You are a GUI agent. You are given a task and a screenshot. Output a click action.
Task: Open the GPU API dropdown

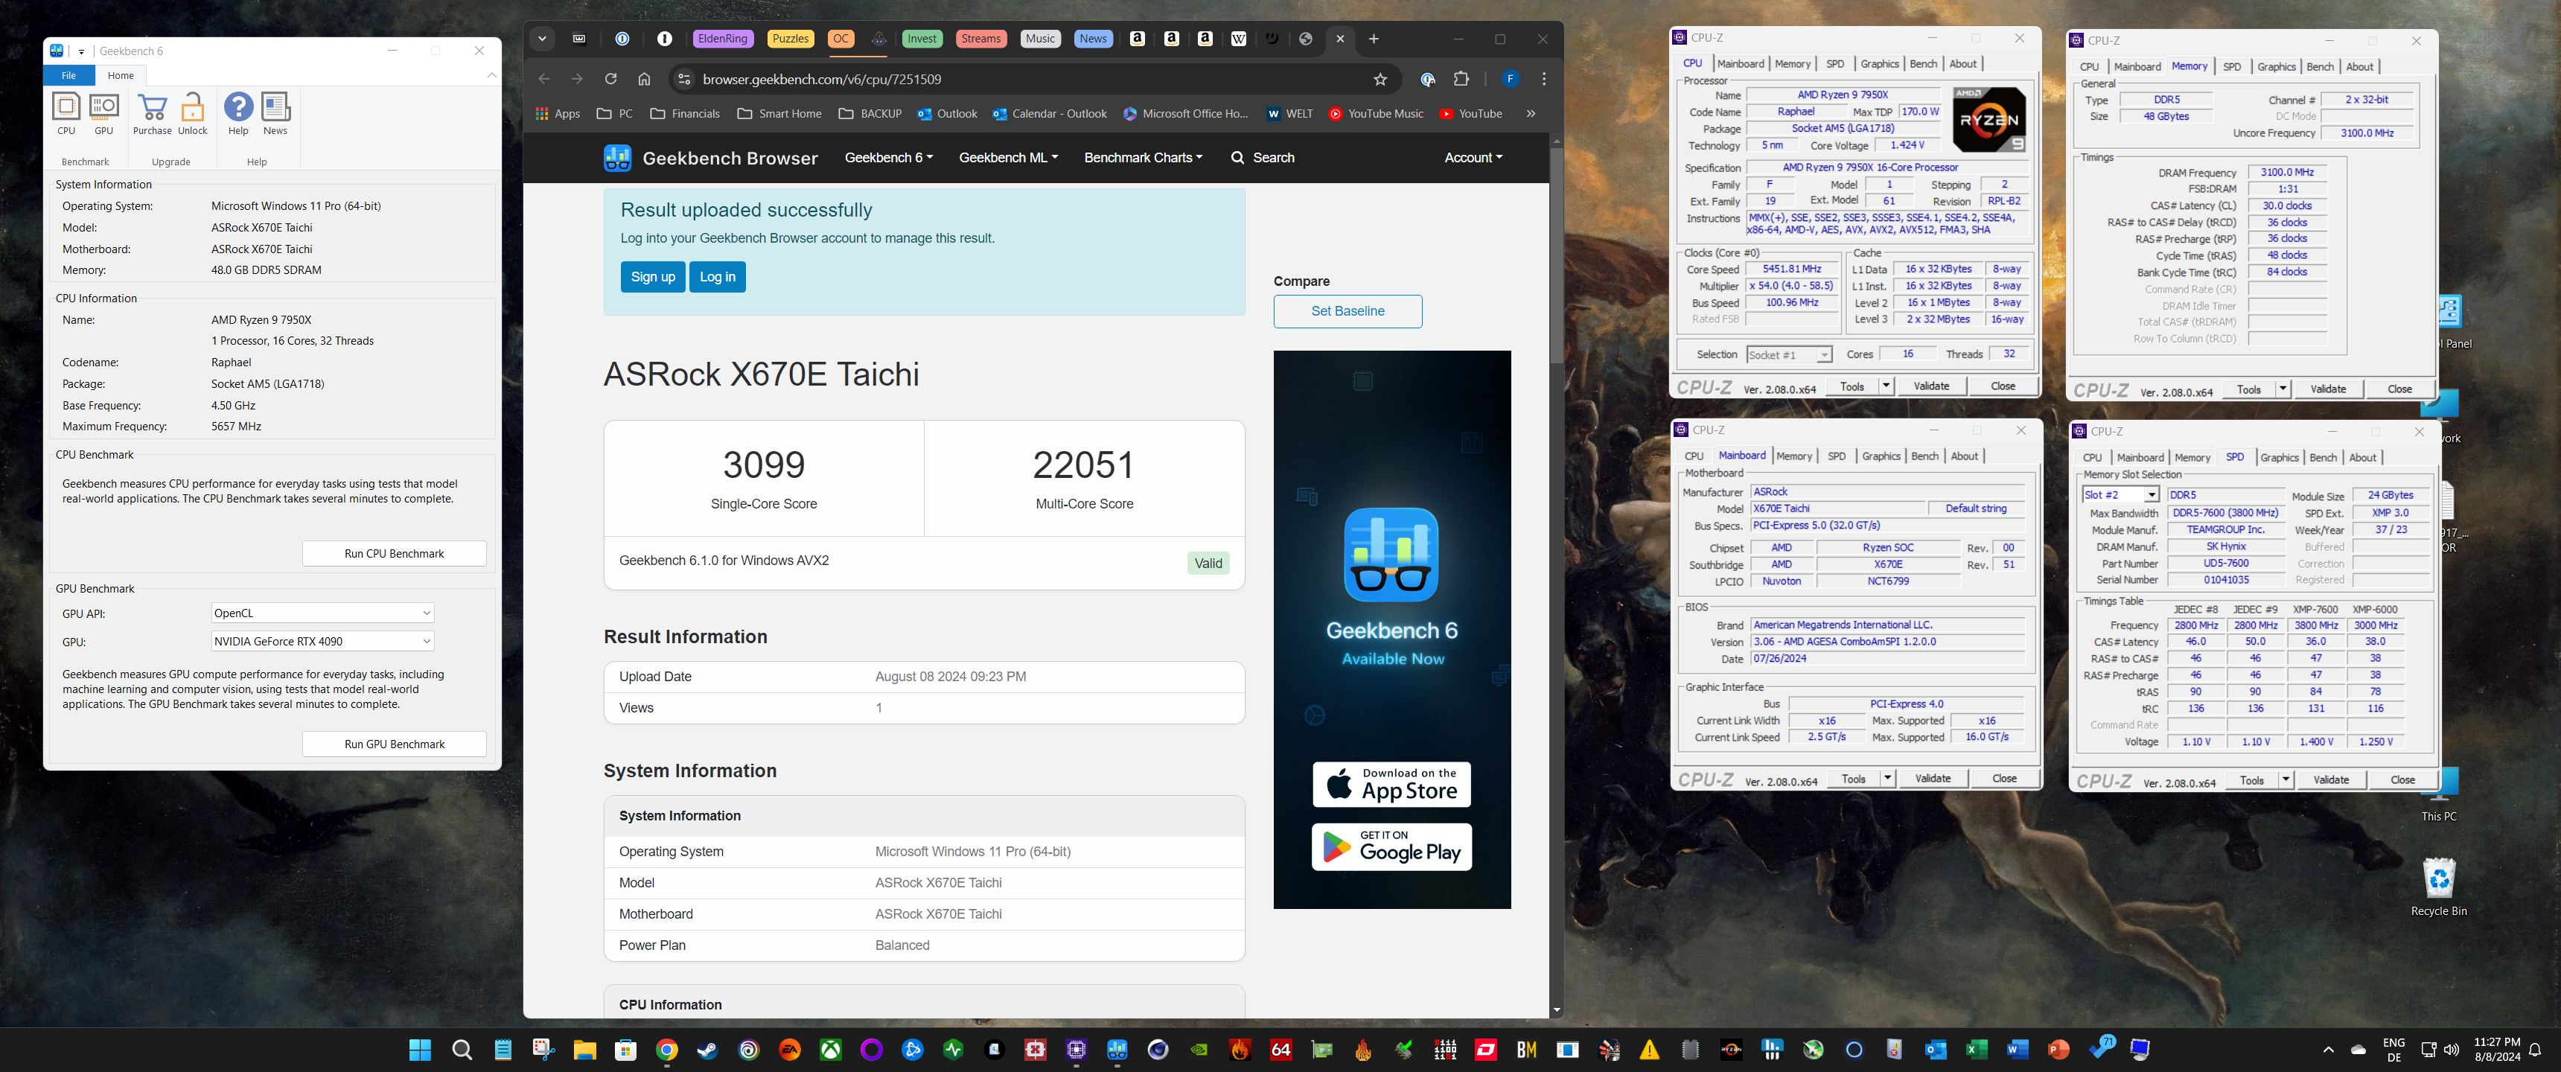322,613
